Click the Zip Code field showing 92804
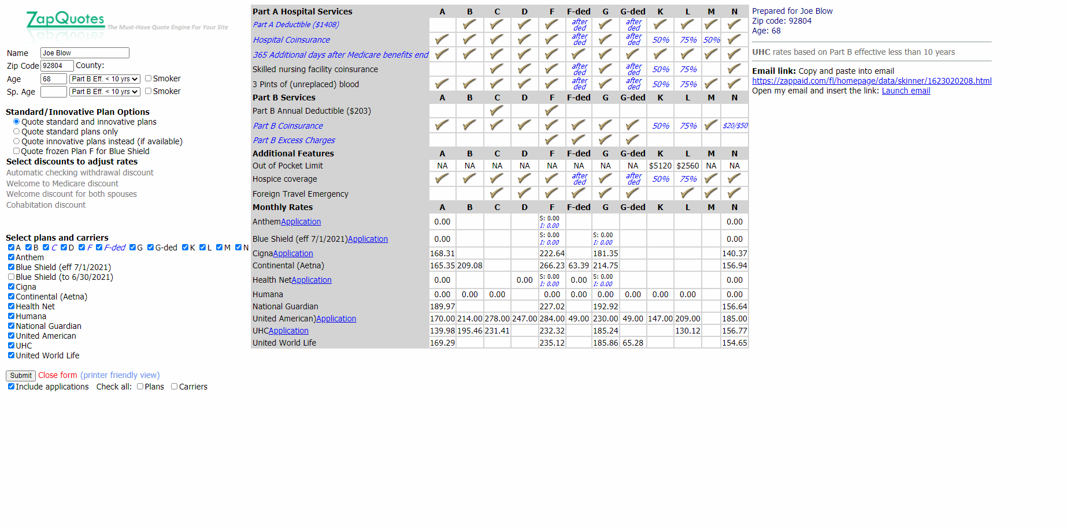 pos(57,66)
